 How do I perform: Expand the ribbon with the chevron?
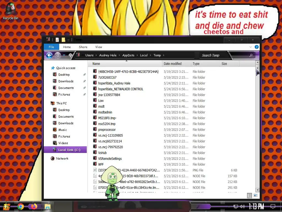[x=251, y=47]
